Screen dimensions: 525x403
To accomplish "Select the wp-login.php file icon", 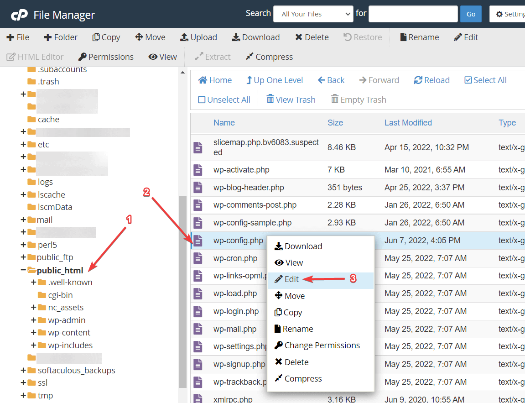I will coord(198,311).
